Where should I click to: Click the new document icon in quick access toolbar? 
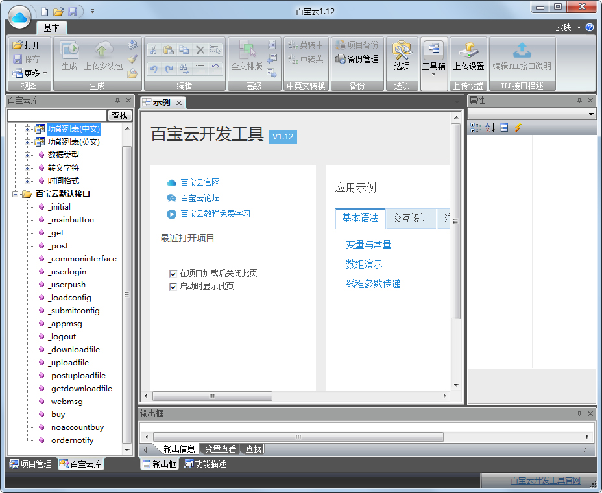[44, 11]
